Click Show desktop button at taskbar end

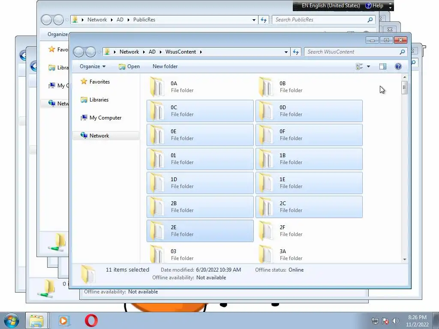click(x=436, y=320)
